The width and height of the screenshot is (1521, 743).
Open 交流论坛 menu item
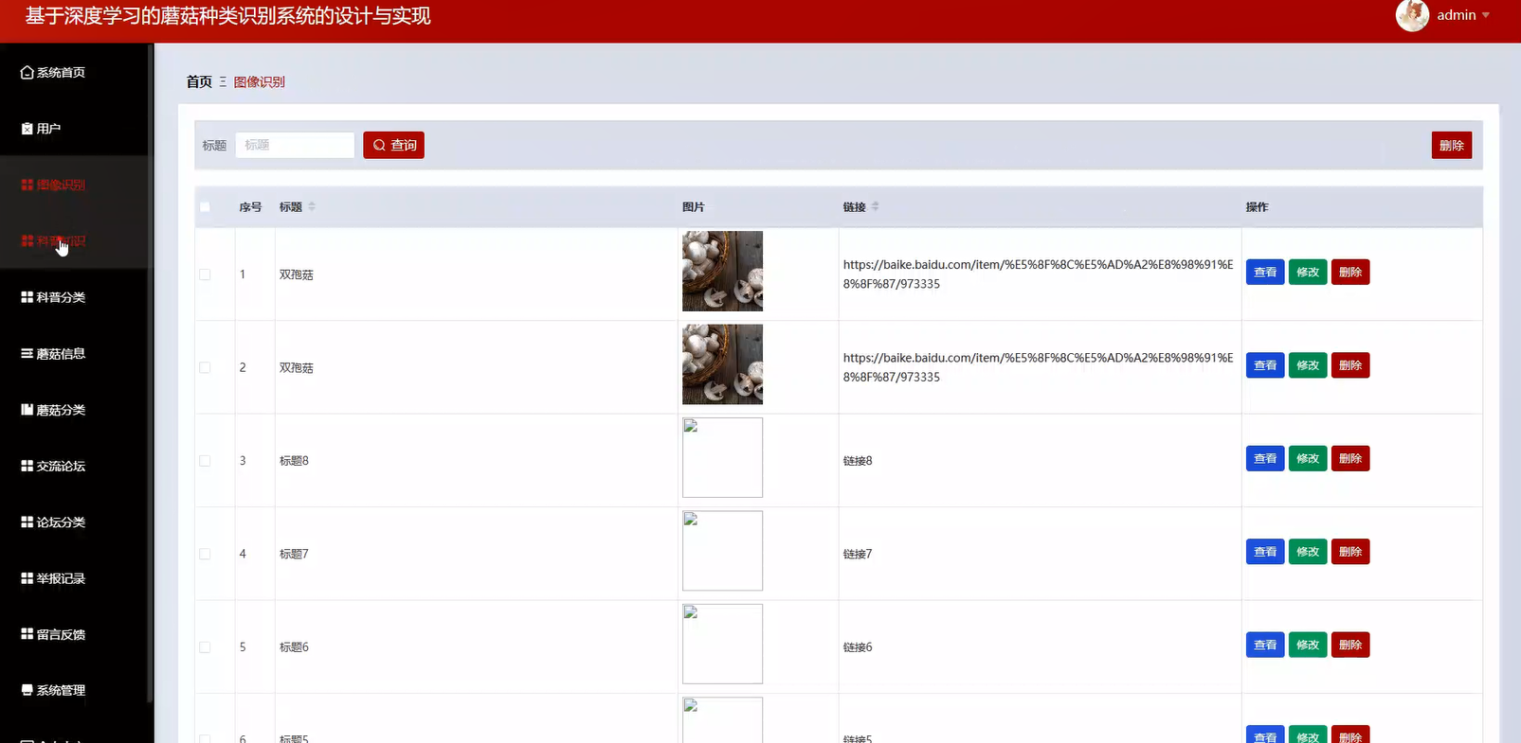tap(74, 466)
